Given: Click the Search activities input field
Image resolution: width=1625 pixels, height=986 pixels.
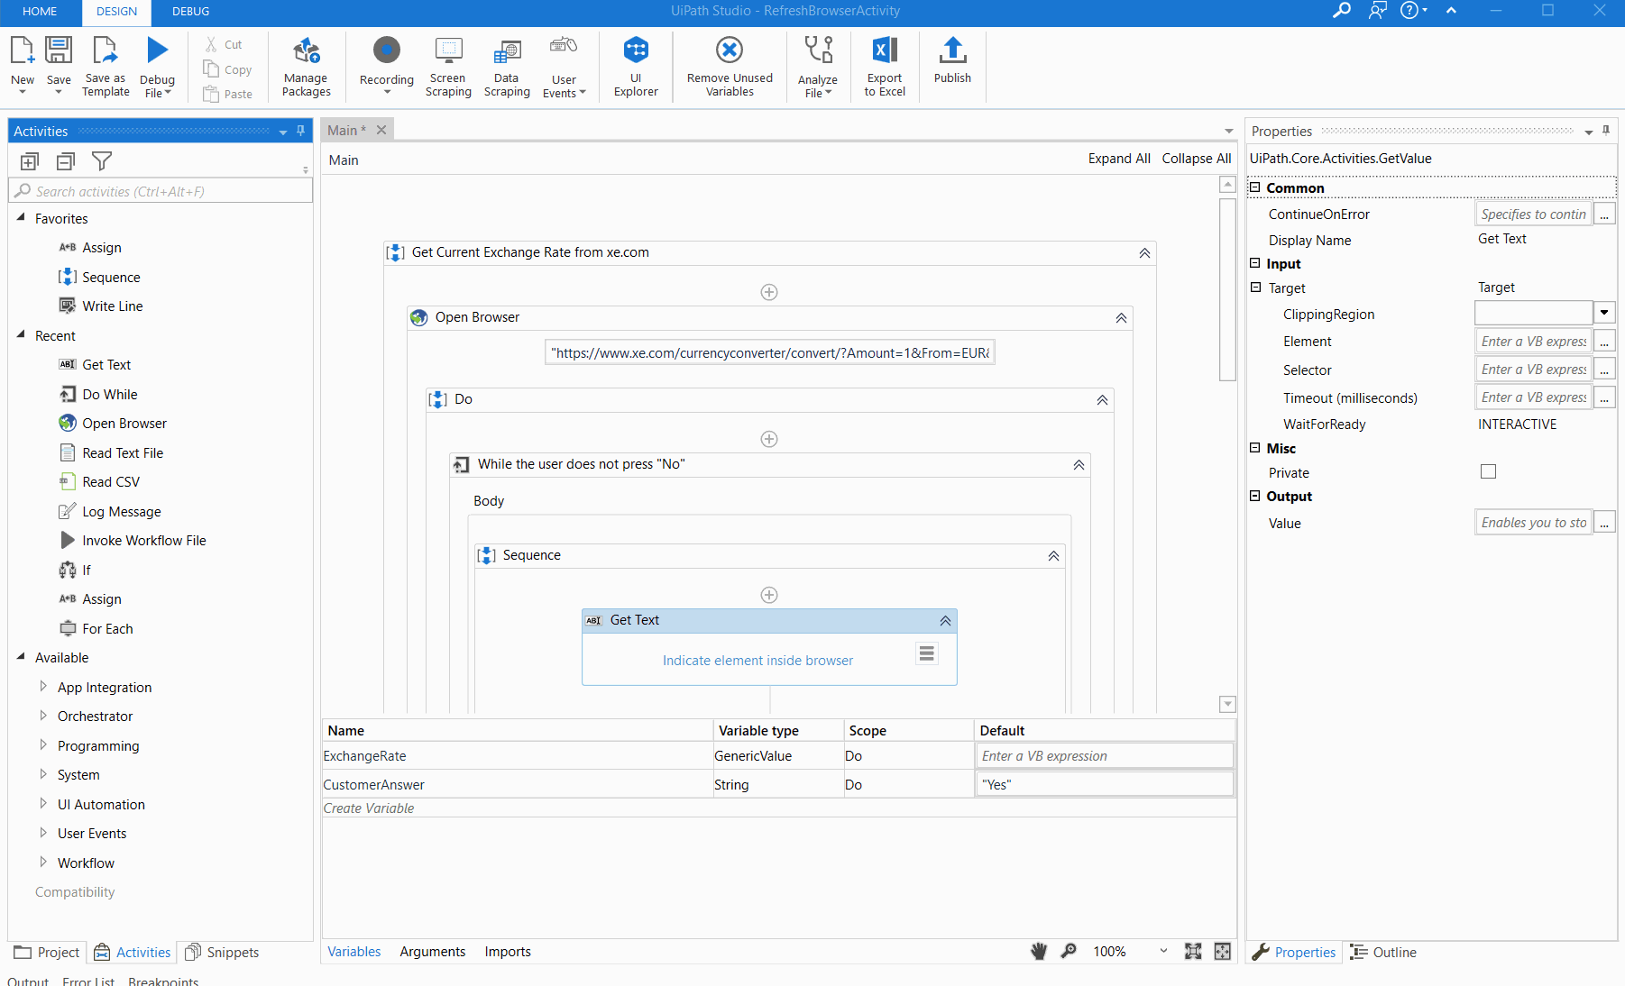Looking at the screenshot, I should pos(162,191).
